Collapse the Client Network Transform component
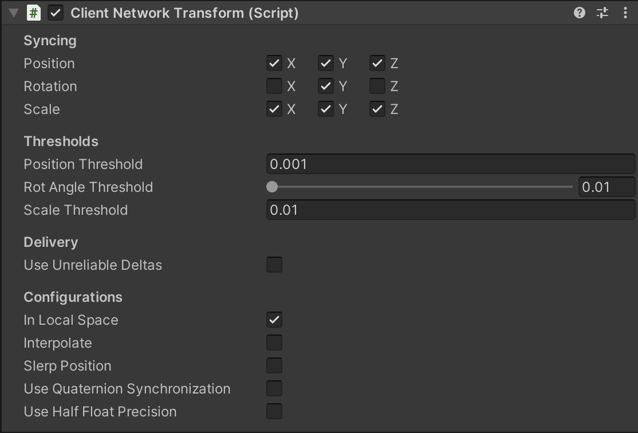 (13, 13)
